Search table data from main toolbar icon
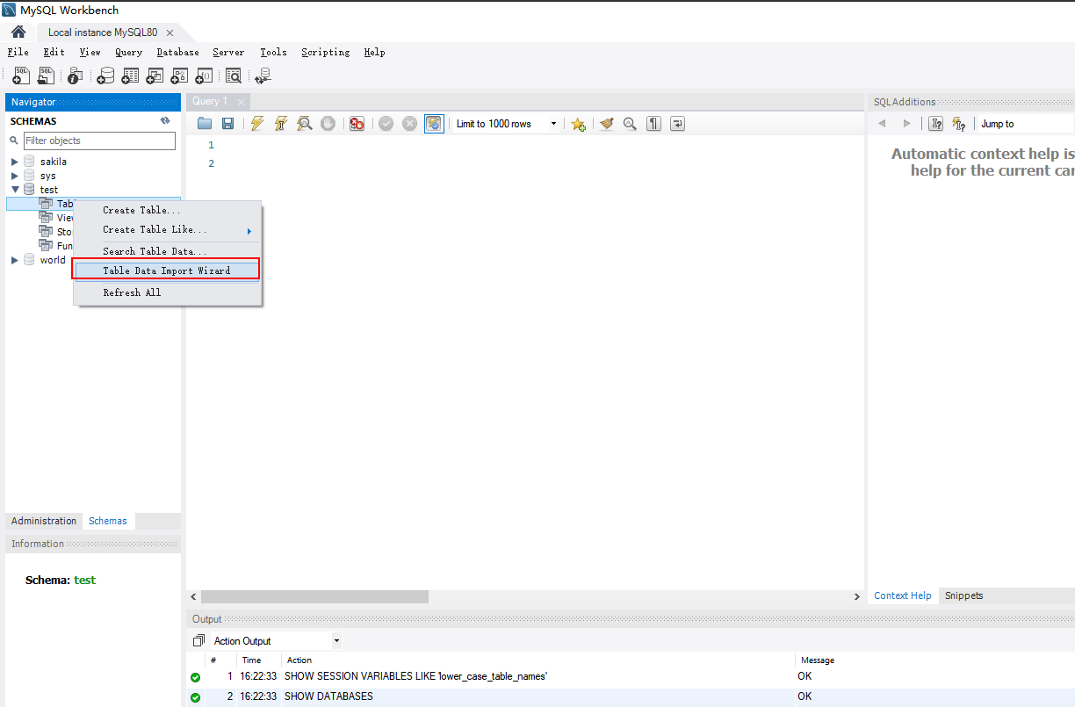The image size is (1075, 707). (x=234, y=76)
